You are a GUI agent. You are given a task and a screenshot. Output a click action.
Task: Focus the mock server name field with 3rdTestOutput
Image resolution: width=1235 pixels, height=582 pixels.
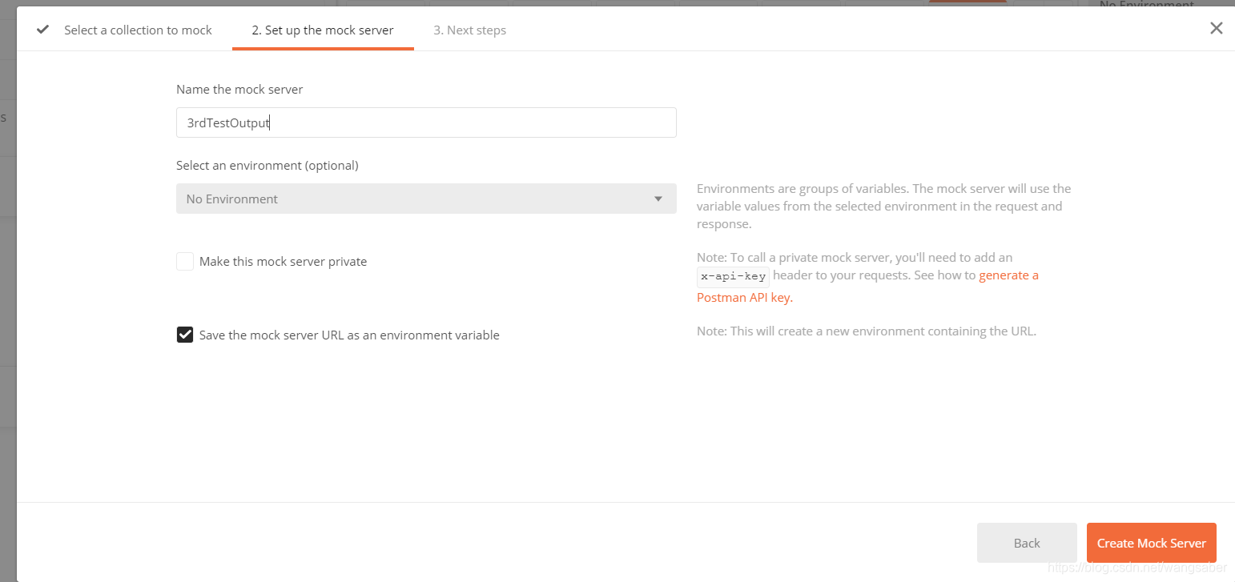point(426,122)
